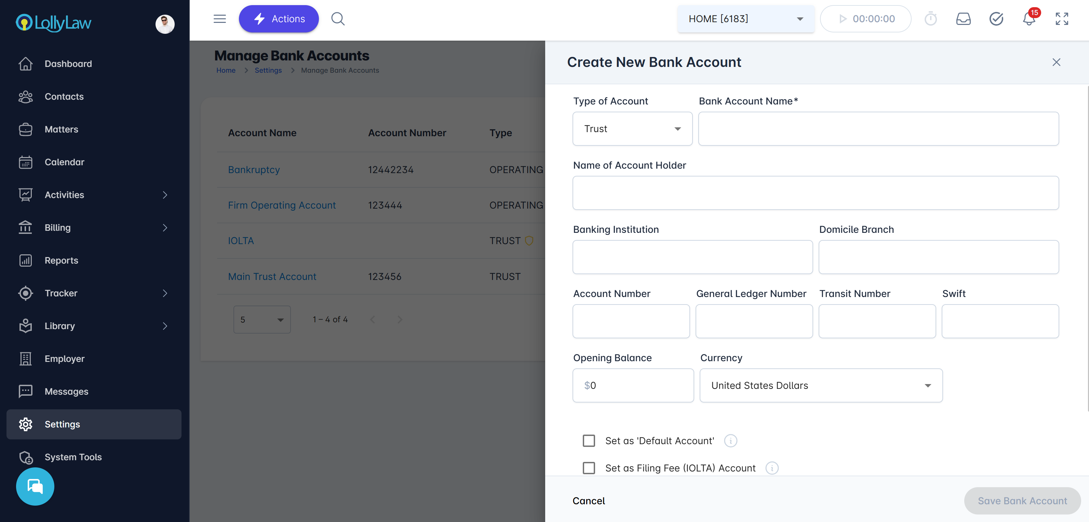Click info icon beside 'Default Account'

pos(730,440)
